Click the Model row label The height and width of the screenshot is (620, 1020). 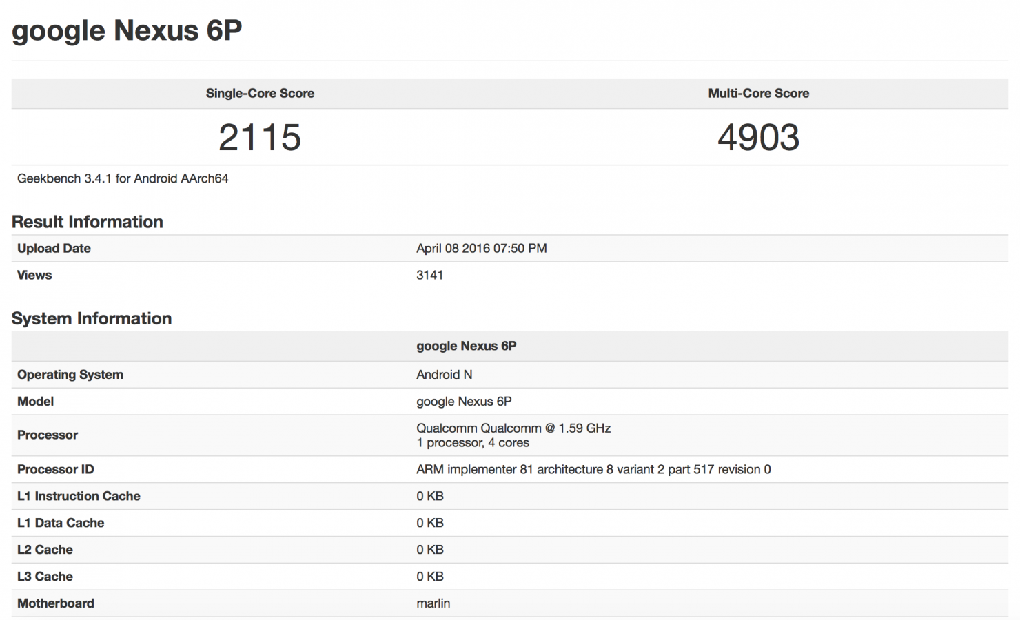click(x=36, y=402)
